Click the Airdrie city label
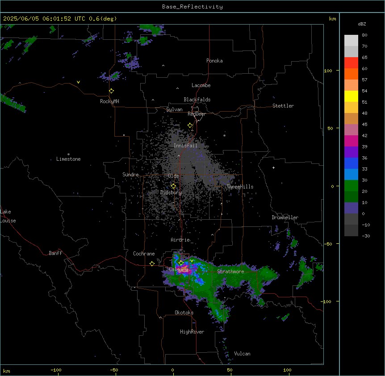 pyautogui.click(x=180, y=240)
